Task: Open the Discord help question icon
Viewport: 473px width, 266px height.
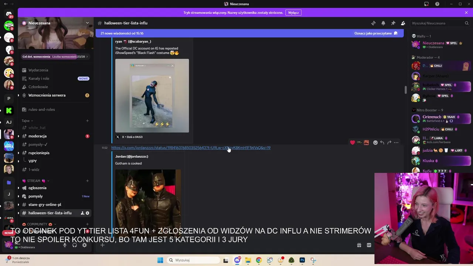Action: coord(437,4)
